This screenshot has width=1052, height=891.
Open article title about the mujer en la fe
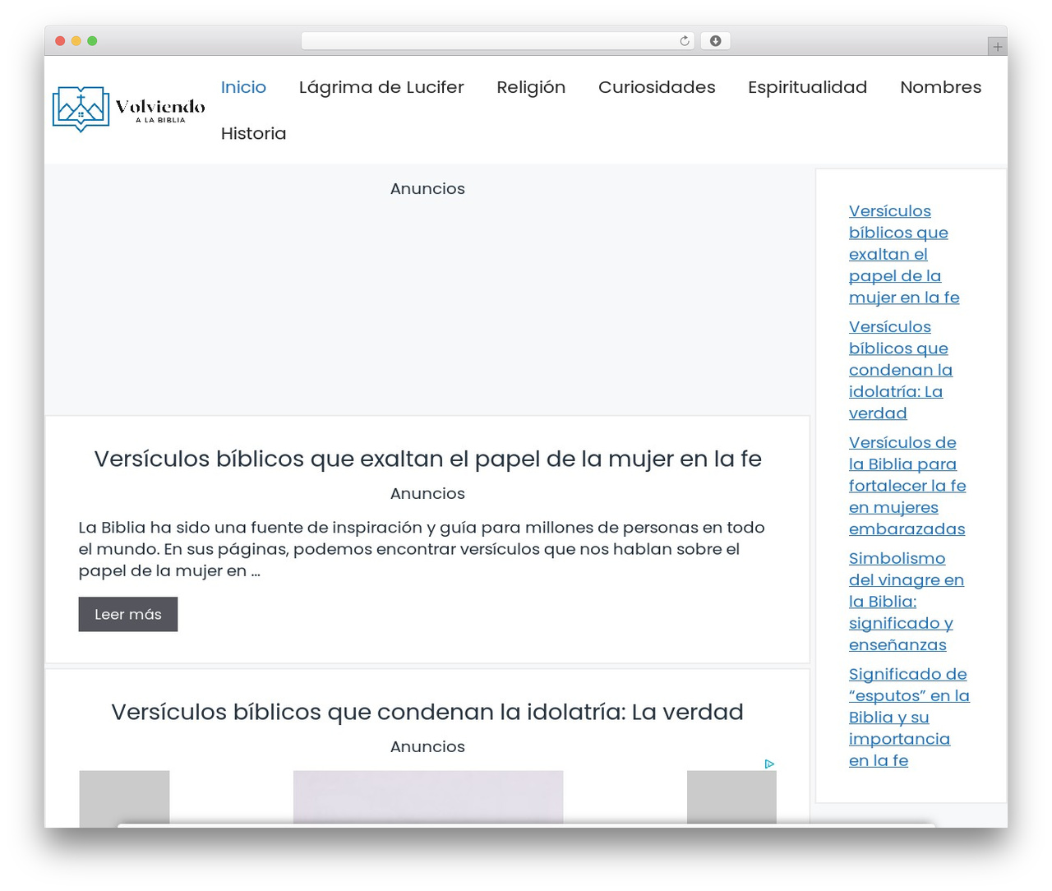click(x=427, y=459)
